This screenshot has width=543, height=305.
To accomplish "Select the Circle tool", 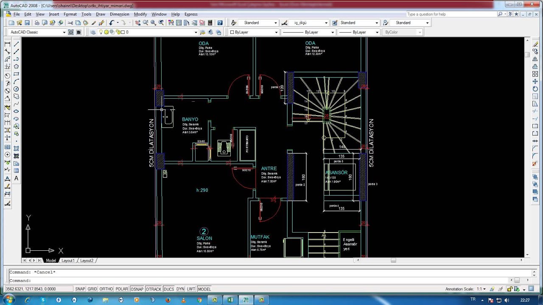I will pos(16,89).
